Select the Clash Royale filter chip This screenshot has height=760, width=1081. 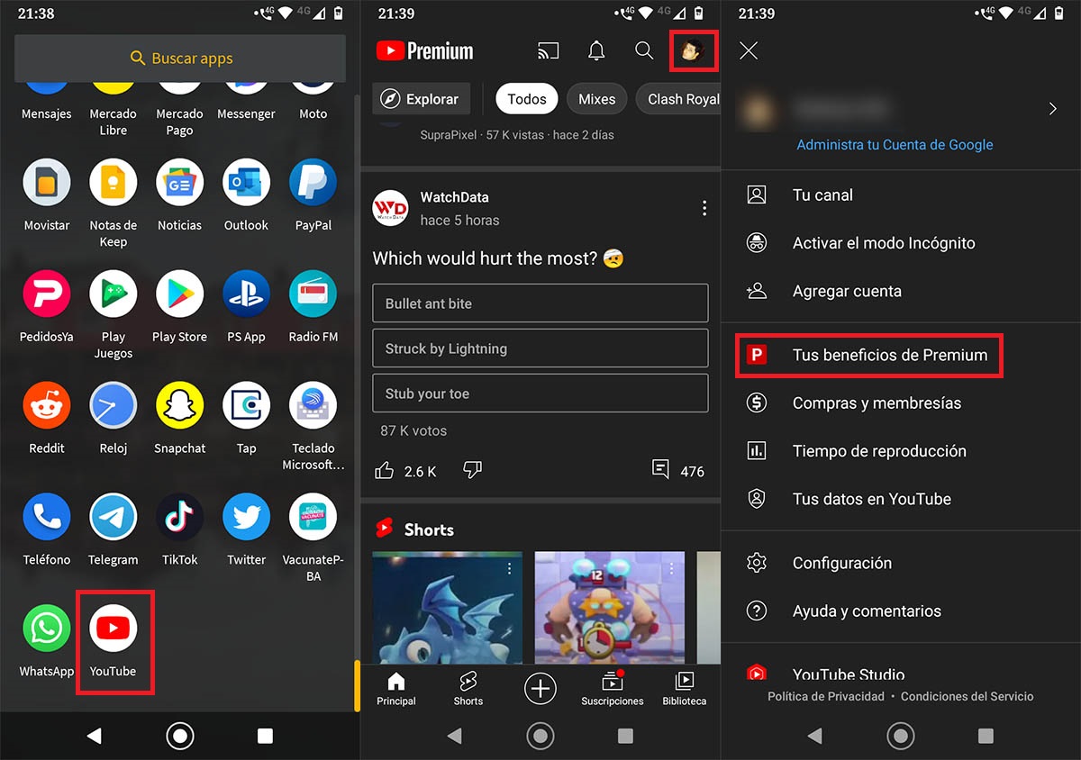point(678,99)
